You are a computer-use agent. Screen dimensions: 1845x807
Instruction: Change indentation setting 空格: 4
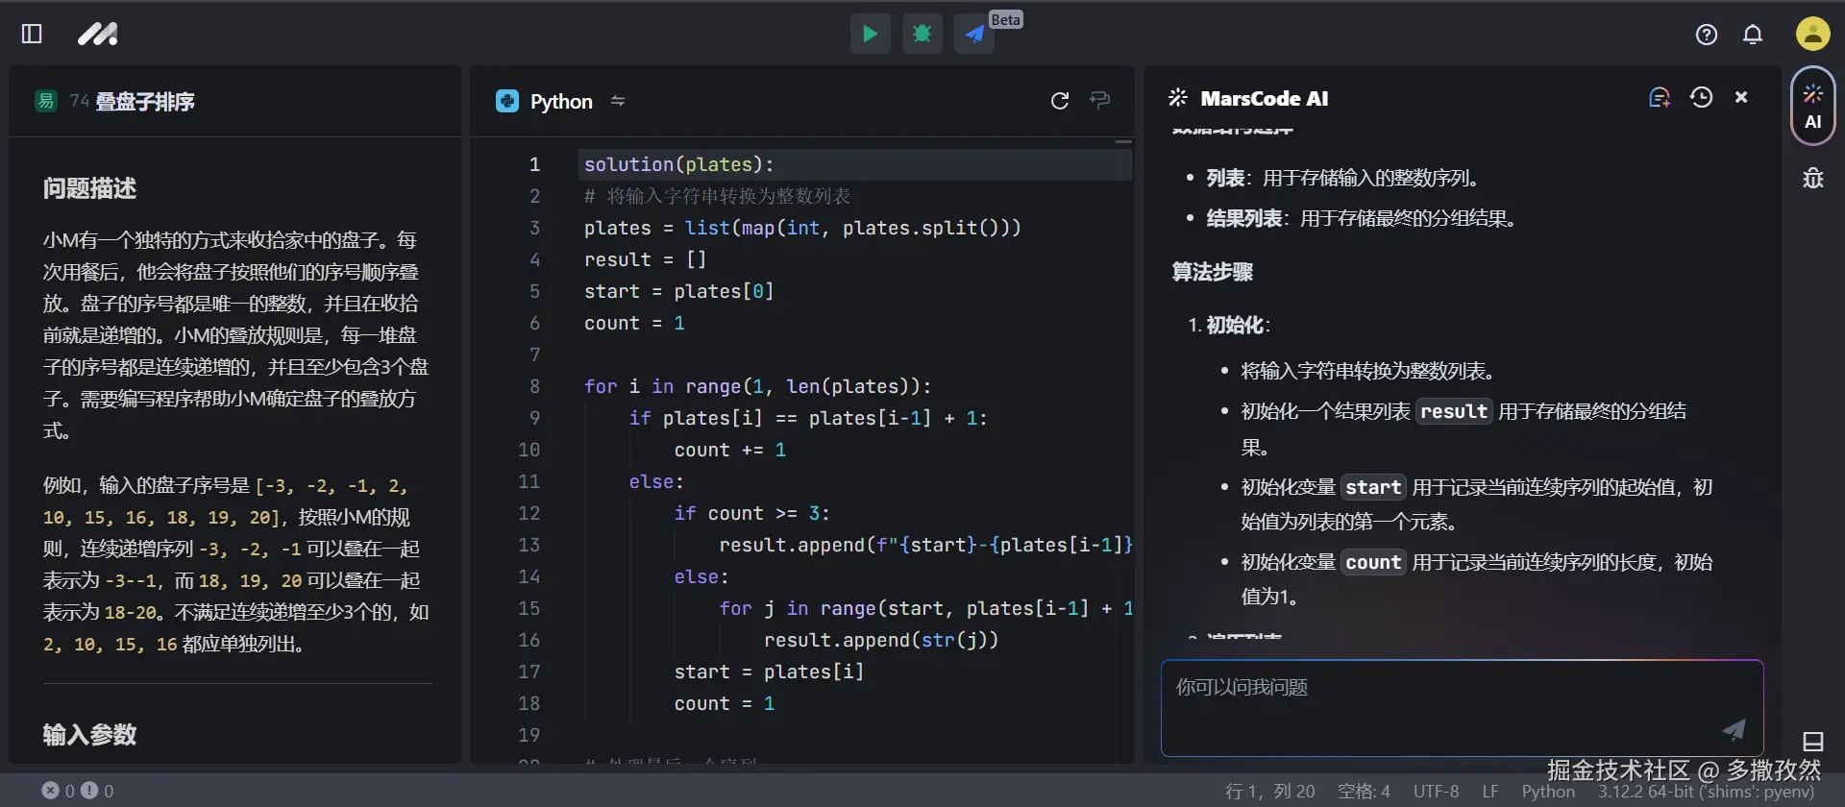tap(1364, 792)
